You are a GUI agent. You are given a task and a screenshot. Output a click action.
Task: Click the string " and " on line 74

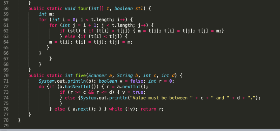(x=220, y=98)
